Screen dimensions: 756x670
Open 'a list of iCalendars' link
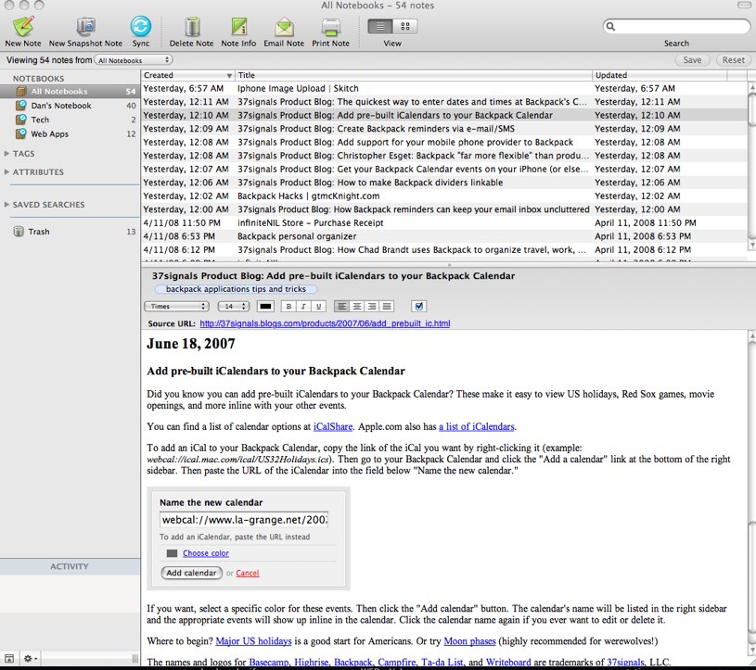[x=477, y=427]
